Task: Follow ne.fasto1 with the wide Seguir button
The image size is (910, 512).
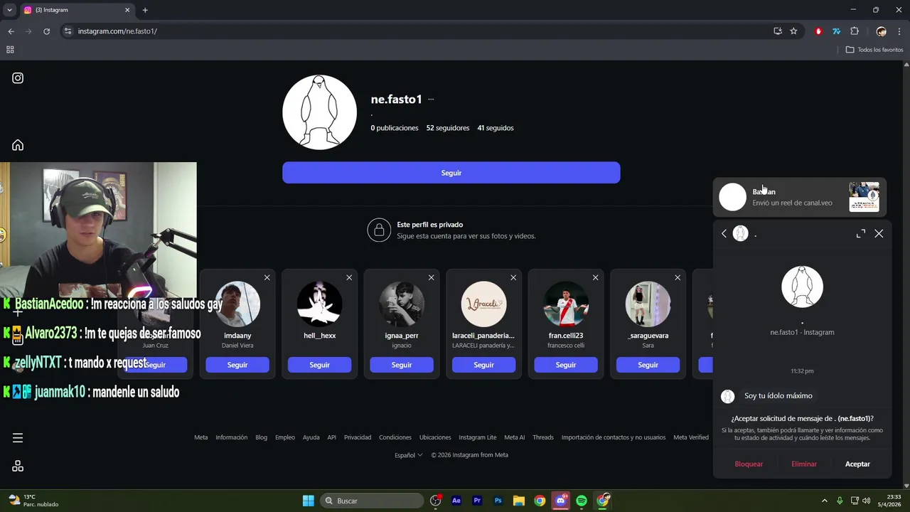Action: coord(451,173)
